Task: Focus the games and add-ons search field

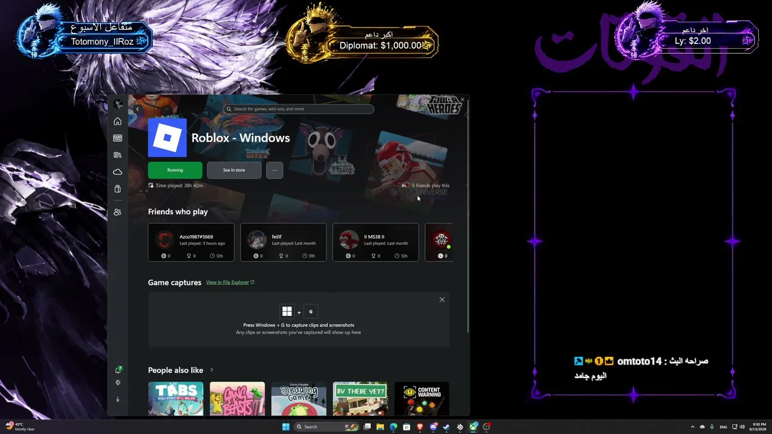Action: click(x=299, y=109)
